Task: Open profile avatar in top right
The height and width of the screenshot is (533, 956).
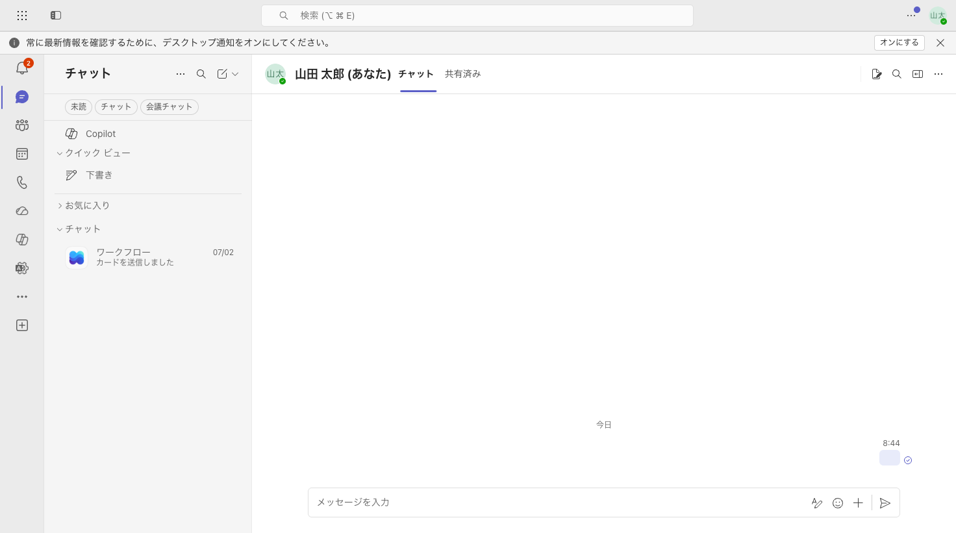Action: [x=938, y=16]
